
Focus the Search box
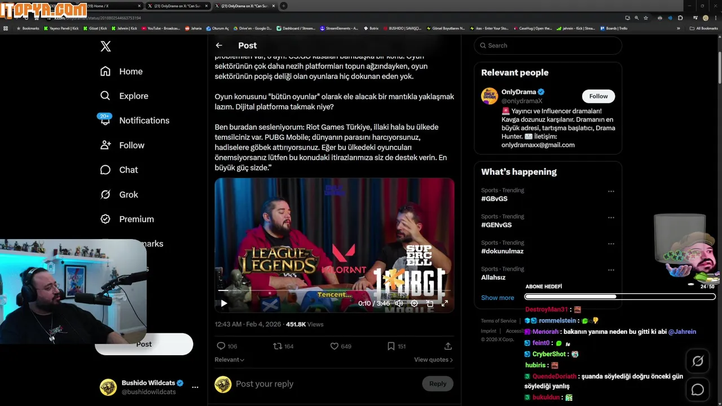pos(548,46)
